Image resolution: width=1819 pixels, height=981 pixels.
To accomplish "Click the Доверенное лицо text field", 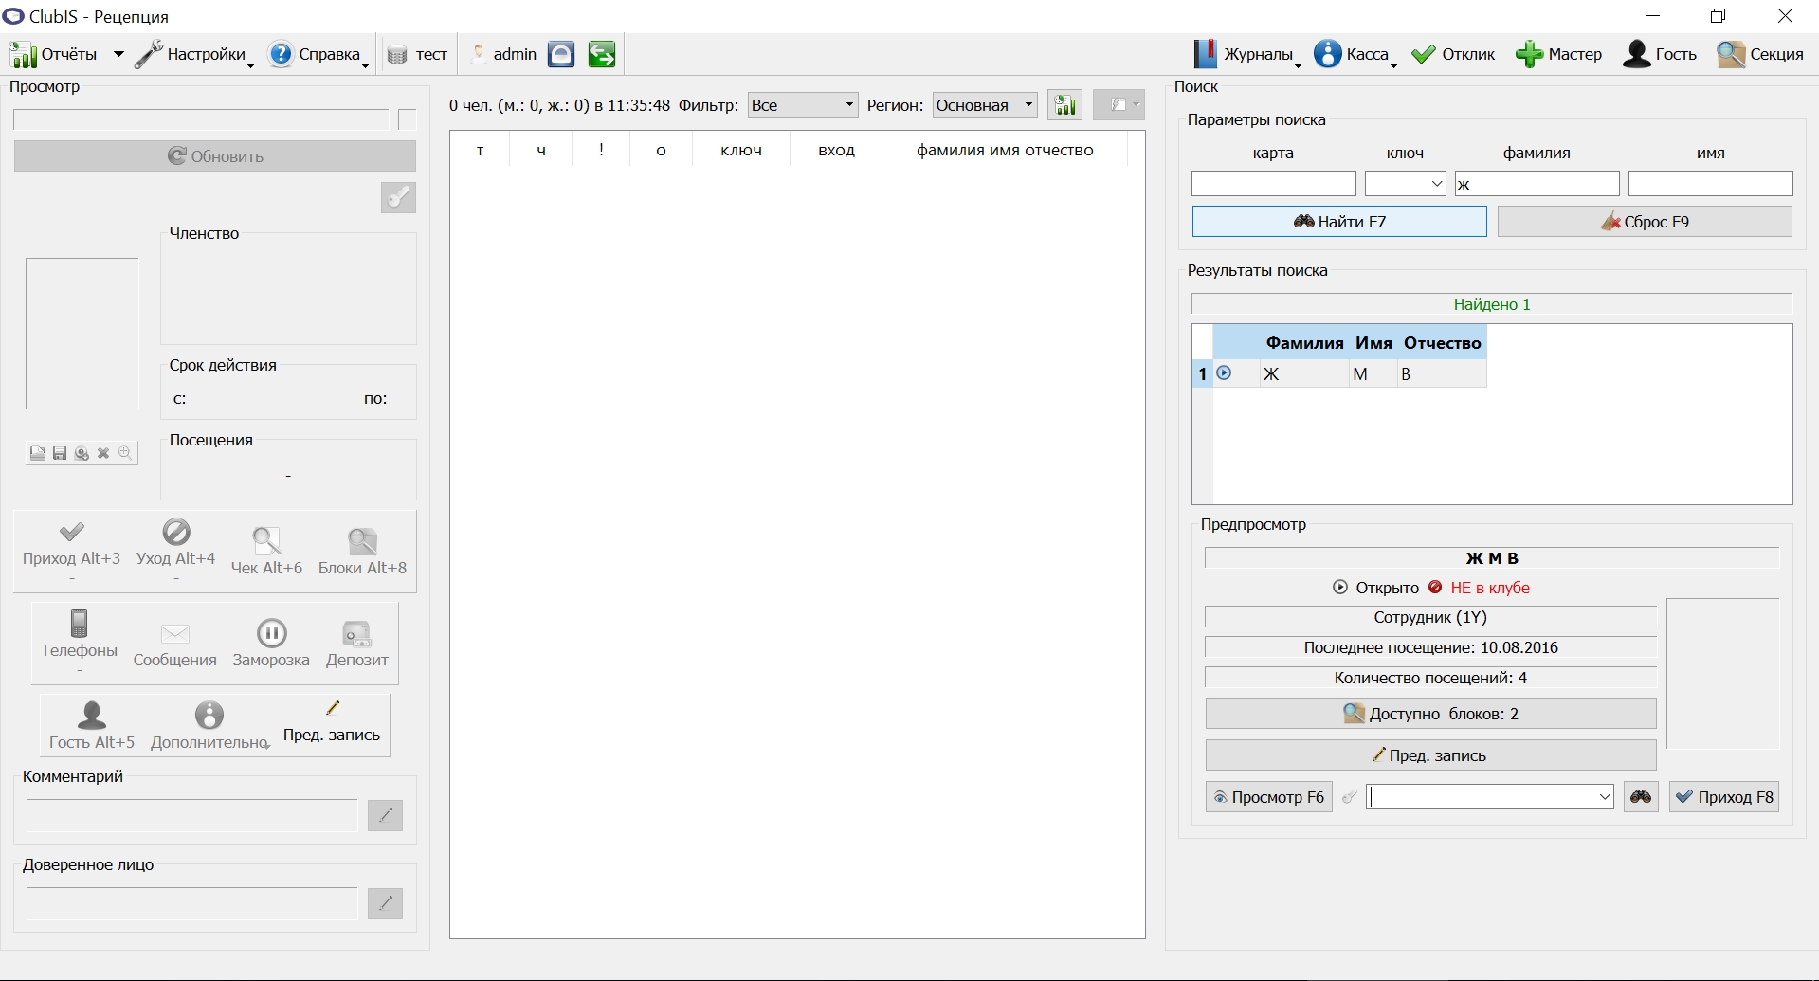I will (x=191, y=903).
